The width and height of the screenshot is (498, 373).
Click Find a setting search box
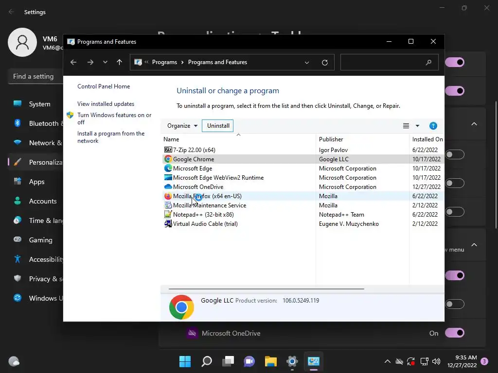pyautogui.click(x=36, y=76)
